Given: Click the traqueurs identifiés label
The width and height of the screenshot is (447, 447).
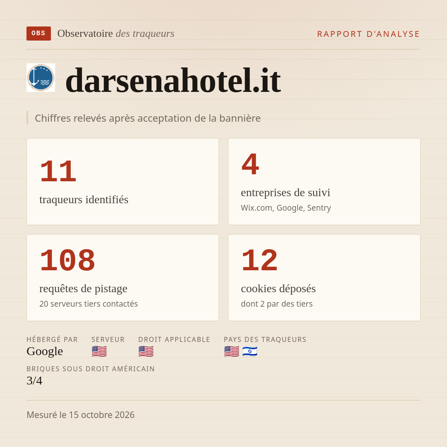Looking at the screenshot, I should click(x=84, y=199).
